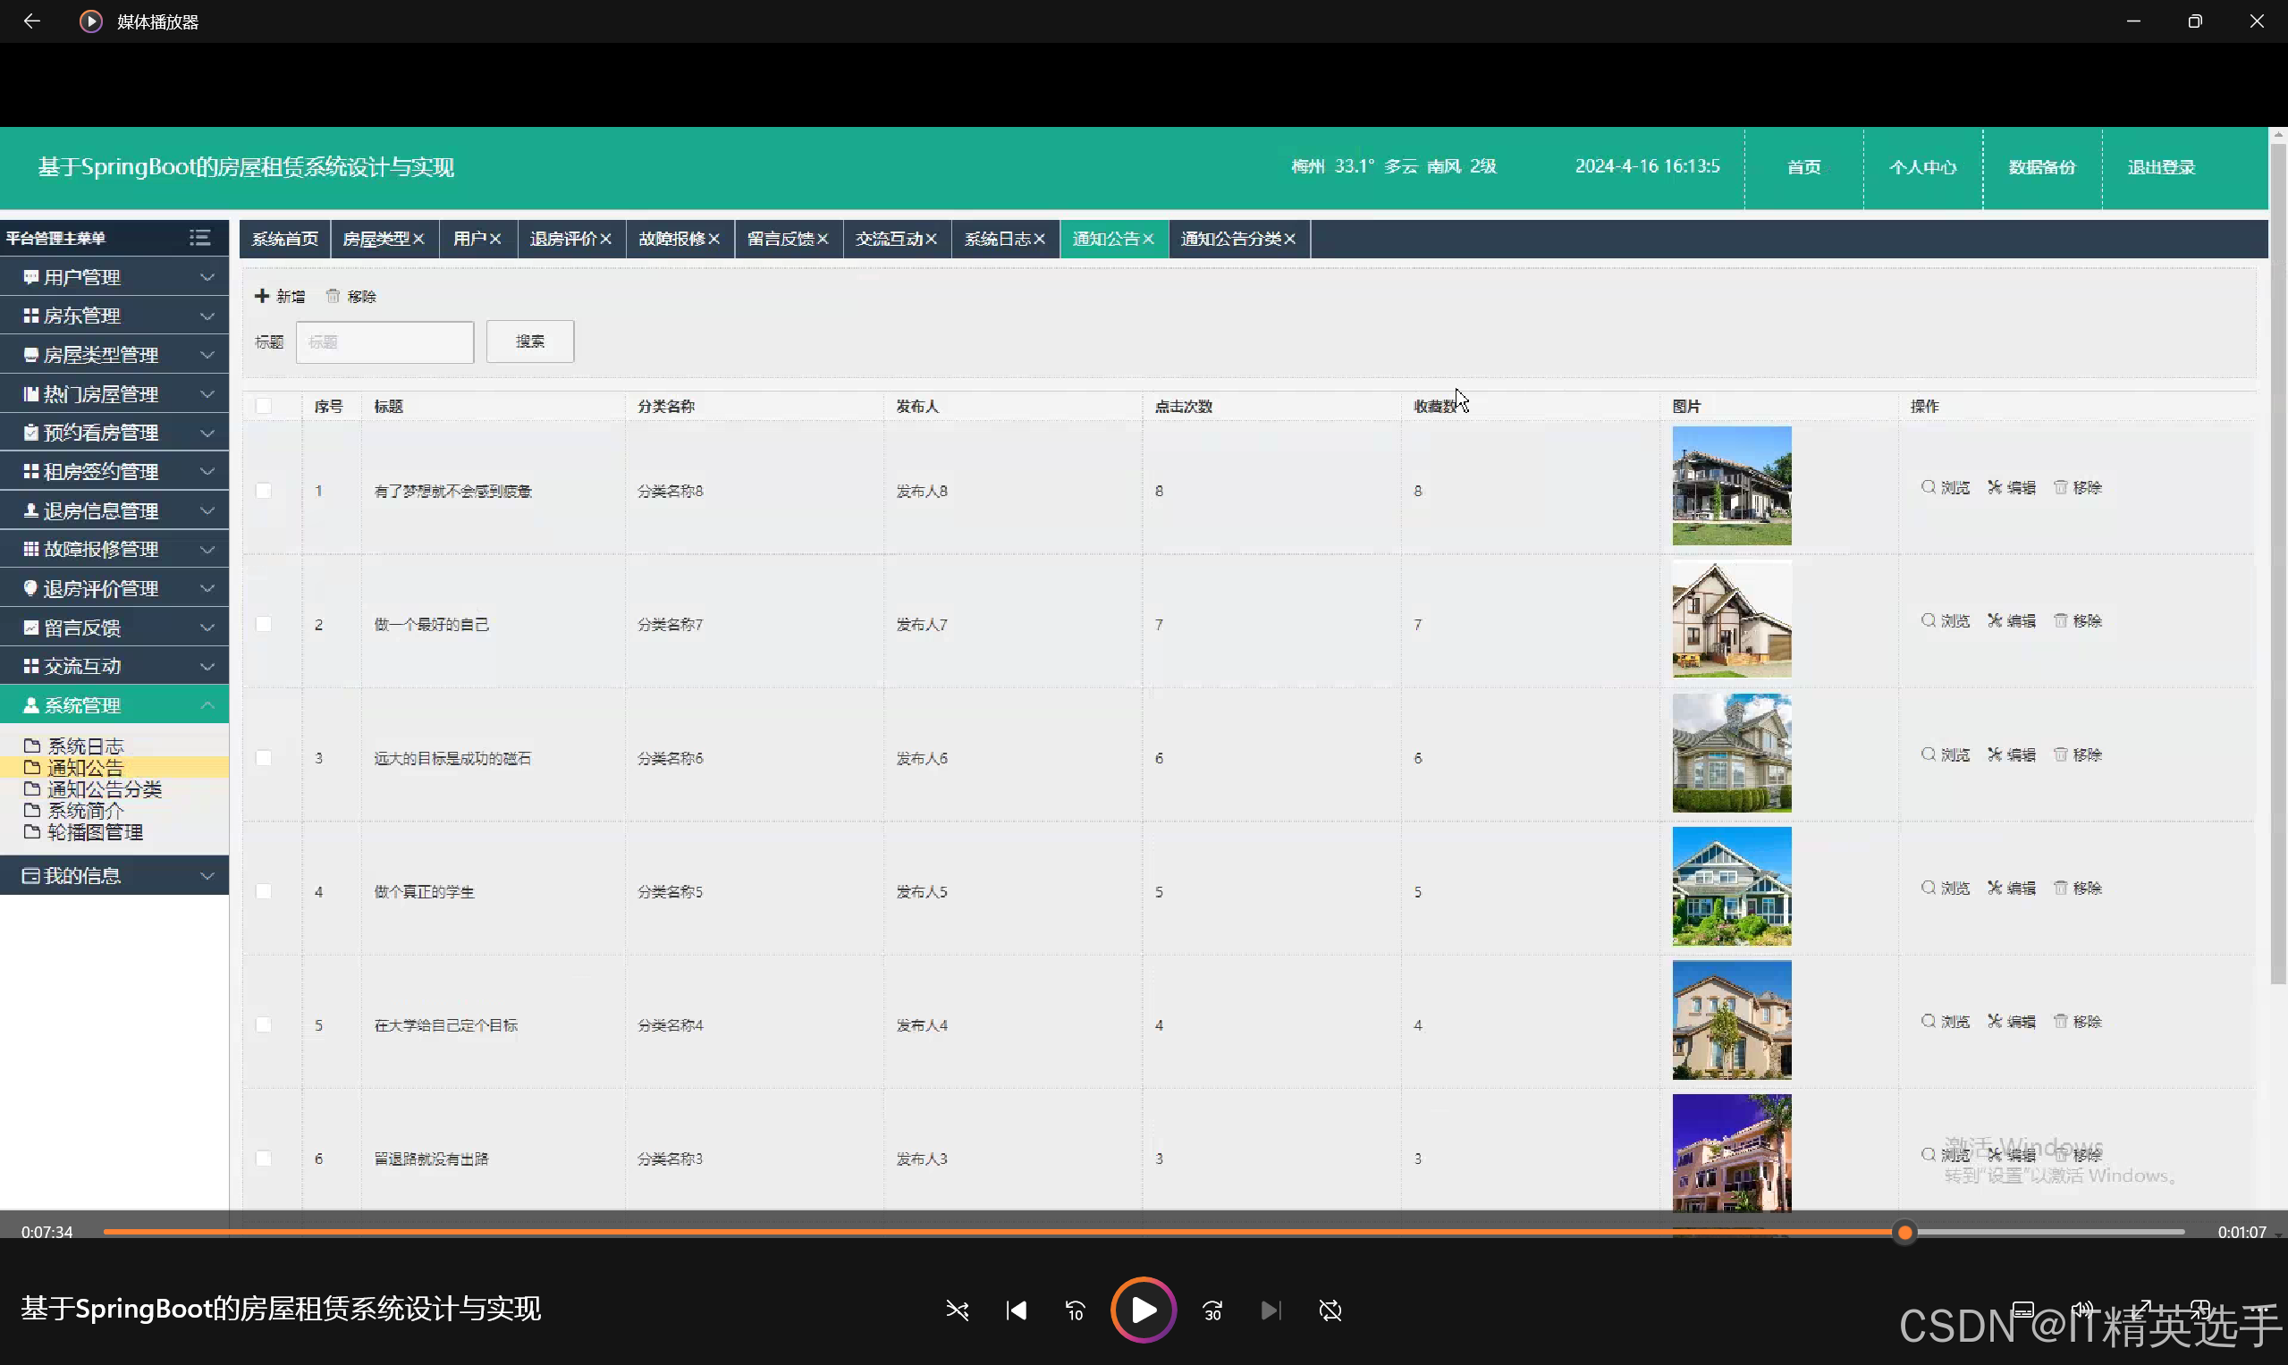2288x1365 pixels.
Task: Click 退出登录 in the header
Action: point(2160,167)
